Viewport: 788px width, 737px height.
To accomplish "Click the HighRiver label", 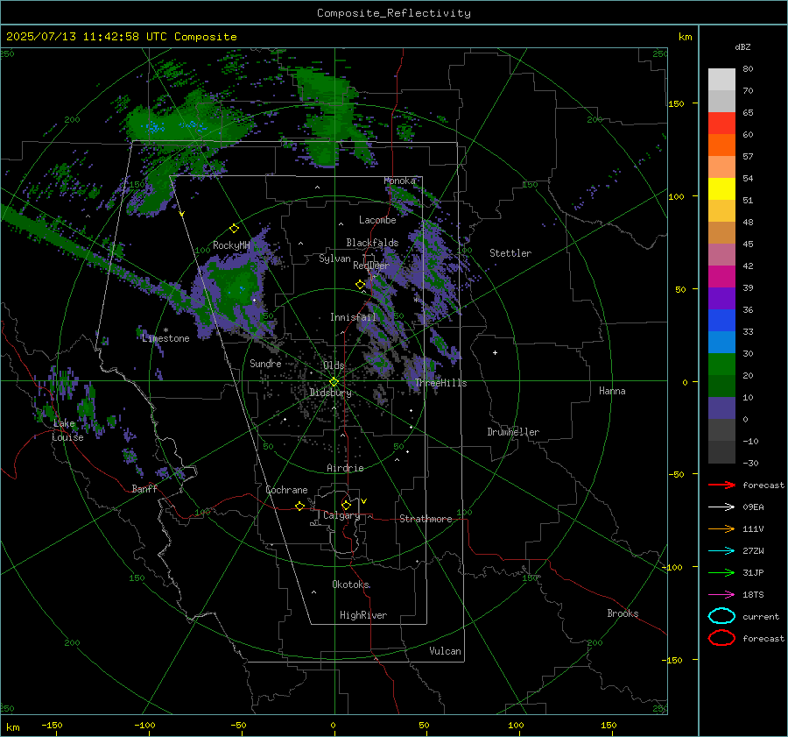I will 363,615.
